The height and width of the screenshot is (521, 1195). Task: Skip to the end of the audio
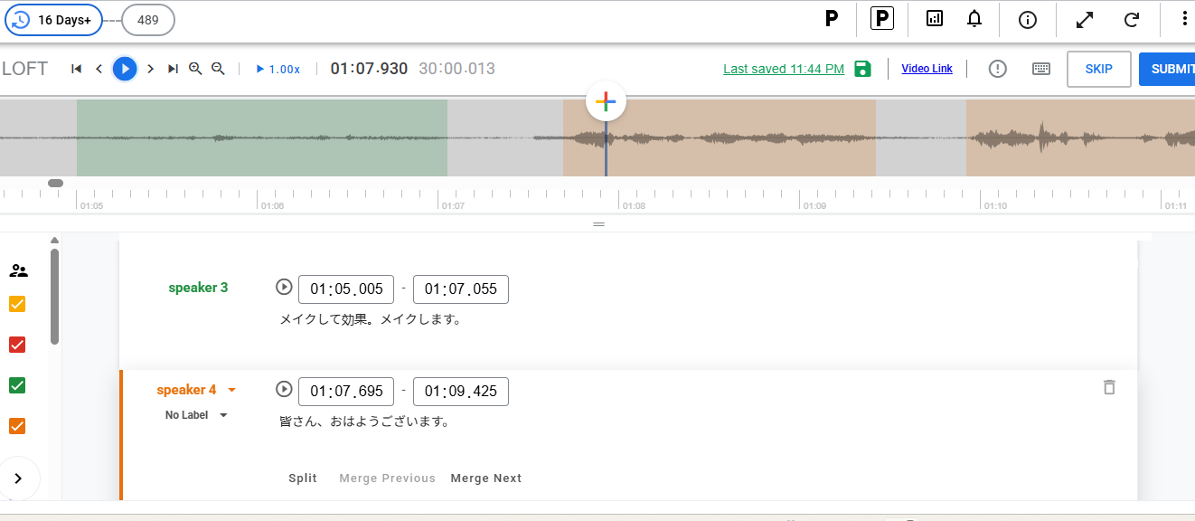[x=173, y=69]
